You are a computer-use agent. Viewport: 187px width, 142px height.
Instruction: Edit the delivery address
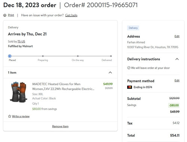point(177,36)
